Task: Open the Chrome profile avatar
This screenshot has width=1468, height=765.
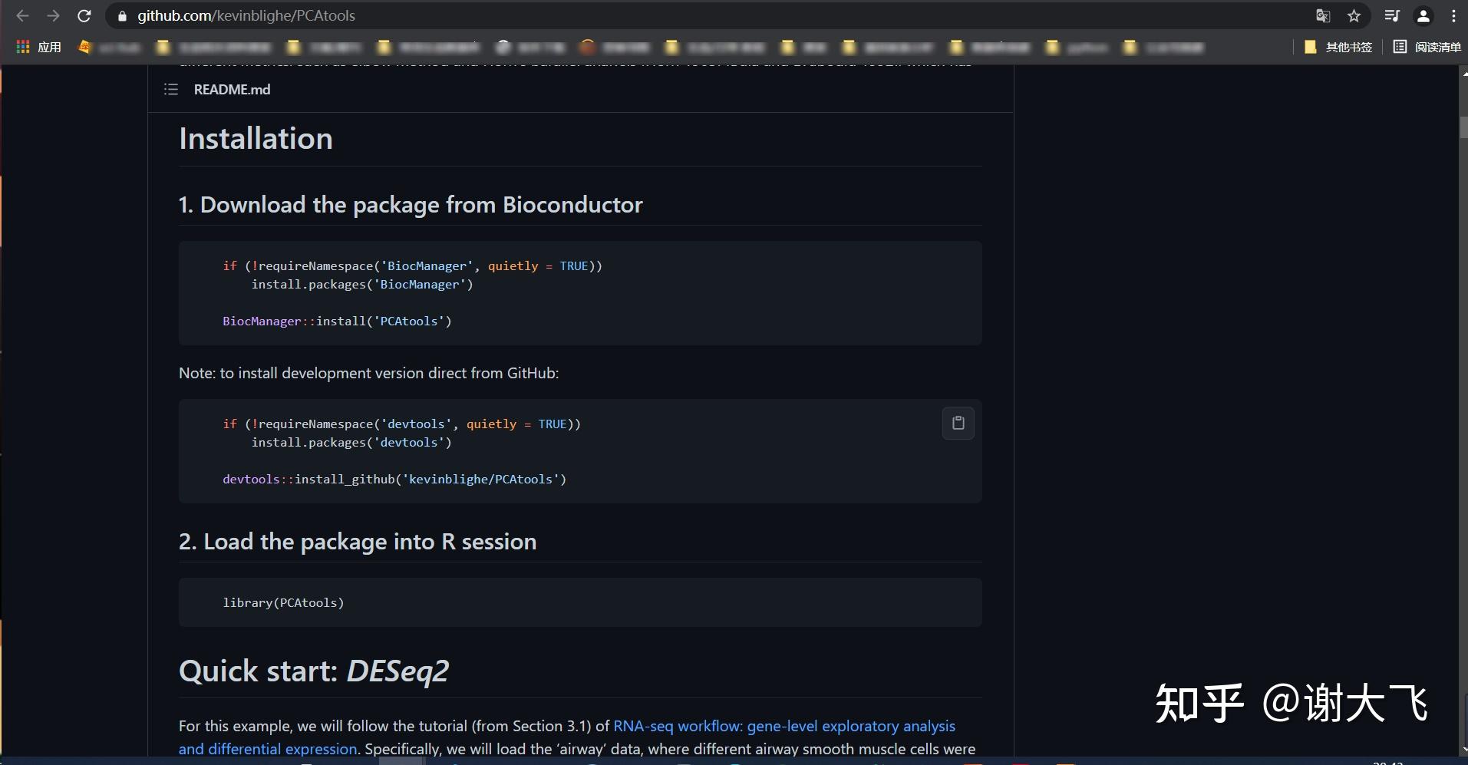Action: 1423,15
